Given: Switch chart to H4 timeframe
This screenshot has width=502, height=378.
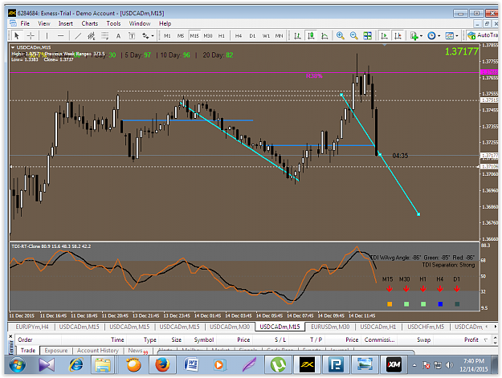Looking at the screenshot, I should point(239,35).
